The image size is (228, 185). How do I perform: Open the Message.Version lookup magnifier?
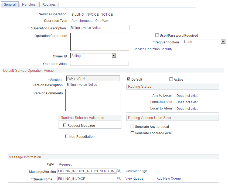(x=119, y=171)
